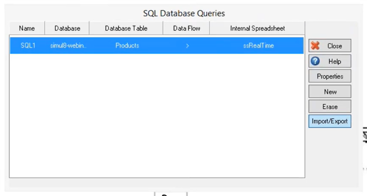367x196 pixels.
Task: Click the Import/Export button
Action: (330, 121)
